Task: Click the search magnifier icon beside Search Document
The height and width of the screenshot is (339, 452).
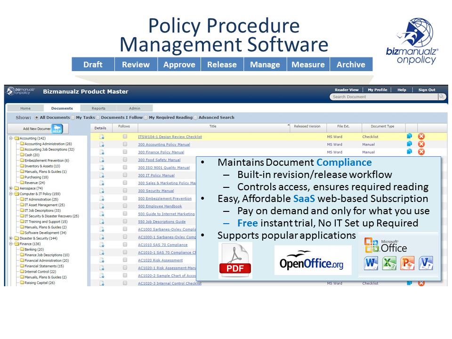Action: click(x=441, y=97)
